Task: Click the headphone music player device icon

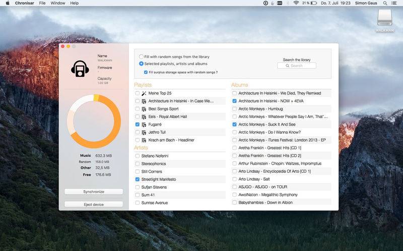Action: pyautogui.click(x=80, y=69)
